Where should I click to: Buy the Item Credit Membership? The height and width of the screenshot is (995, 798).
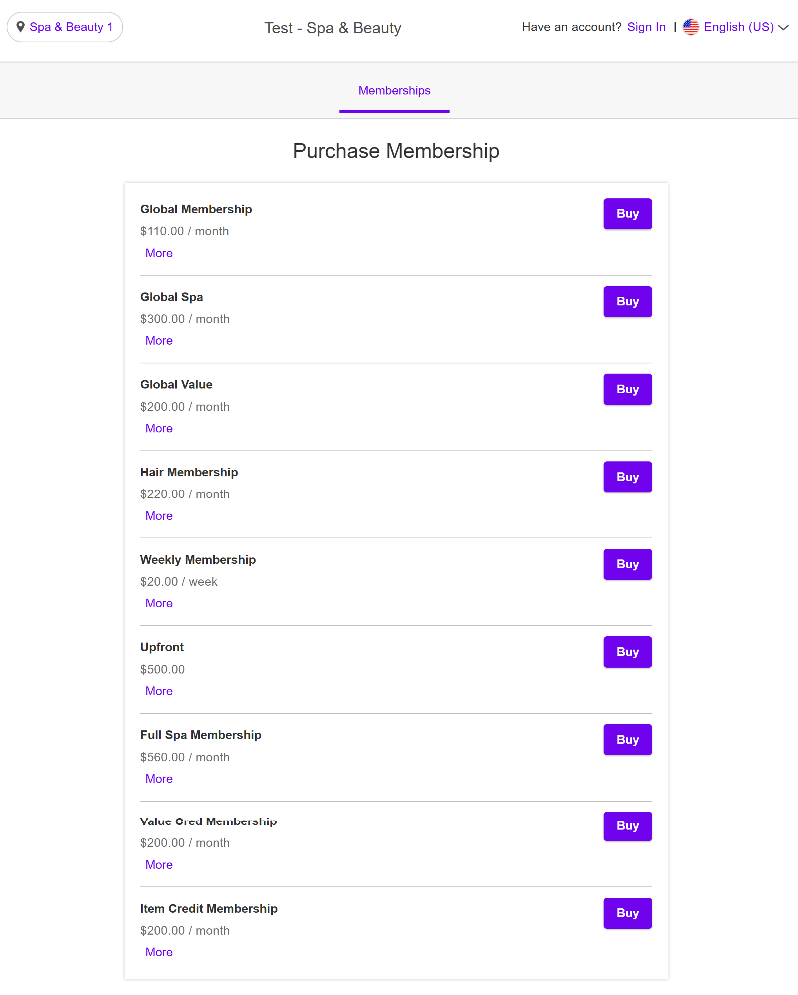click(628, 913)
